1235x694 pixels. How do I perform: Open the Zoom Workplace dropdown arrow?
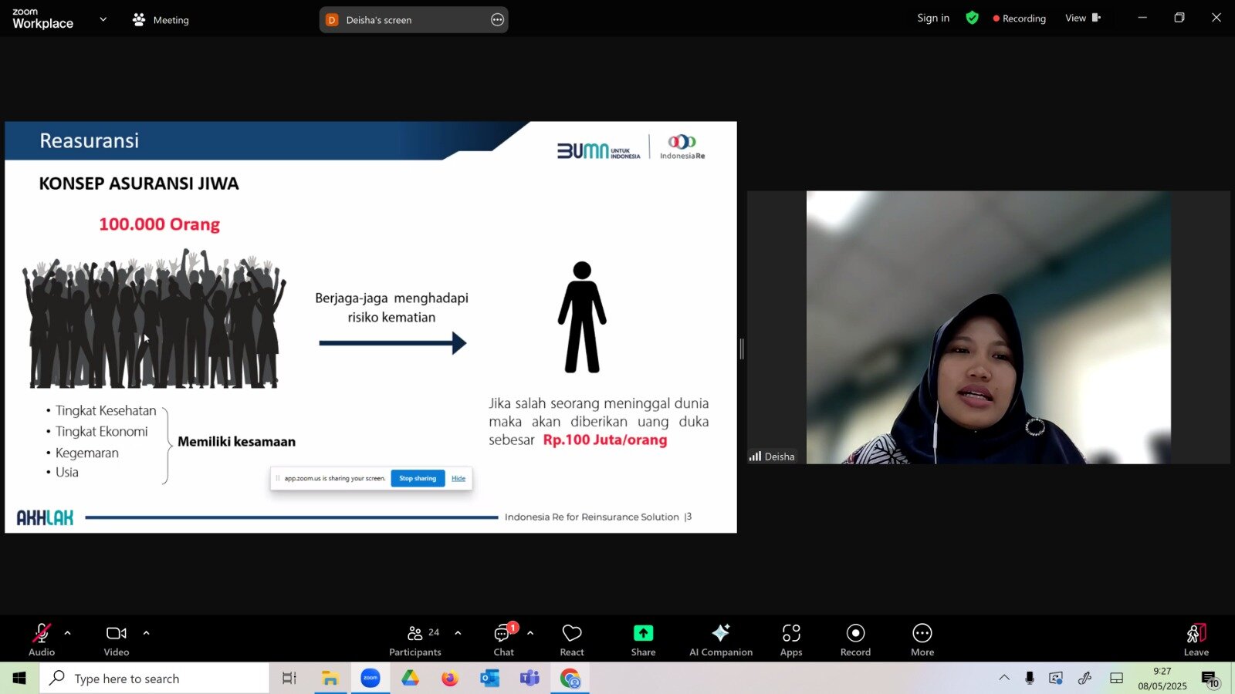[x=103, y=19]
